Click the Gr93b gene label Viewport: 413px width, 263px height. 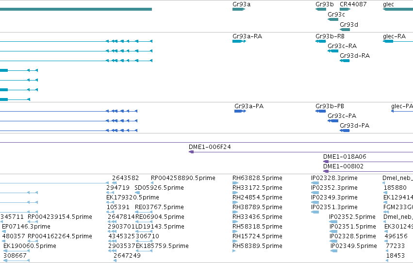coord(325,4)
